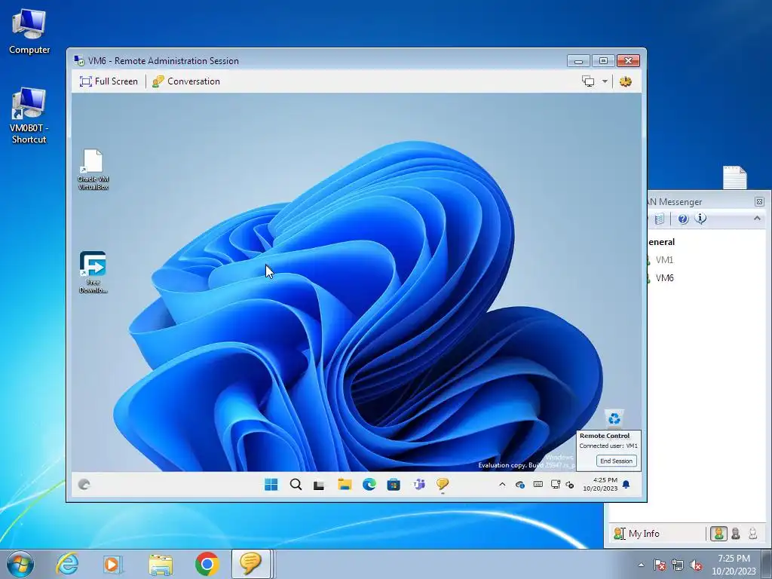Close the VM6 Remote Administration Session window
Image resolution: width=772 pixels, height=579 pixels.
point(628,61)
